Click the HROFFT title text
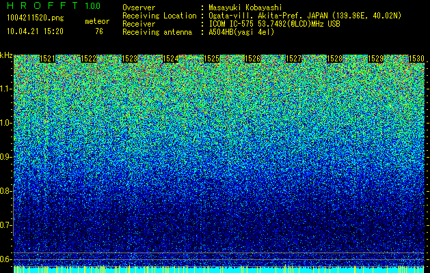 click(42, 5)
